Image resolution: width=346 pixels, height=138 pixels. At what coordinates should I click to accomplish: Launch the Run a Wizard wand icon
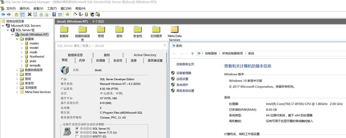click(x=75, y=14)
